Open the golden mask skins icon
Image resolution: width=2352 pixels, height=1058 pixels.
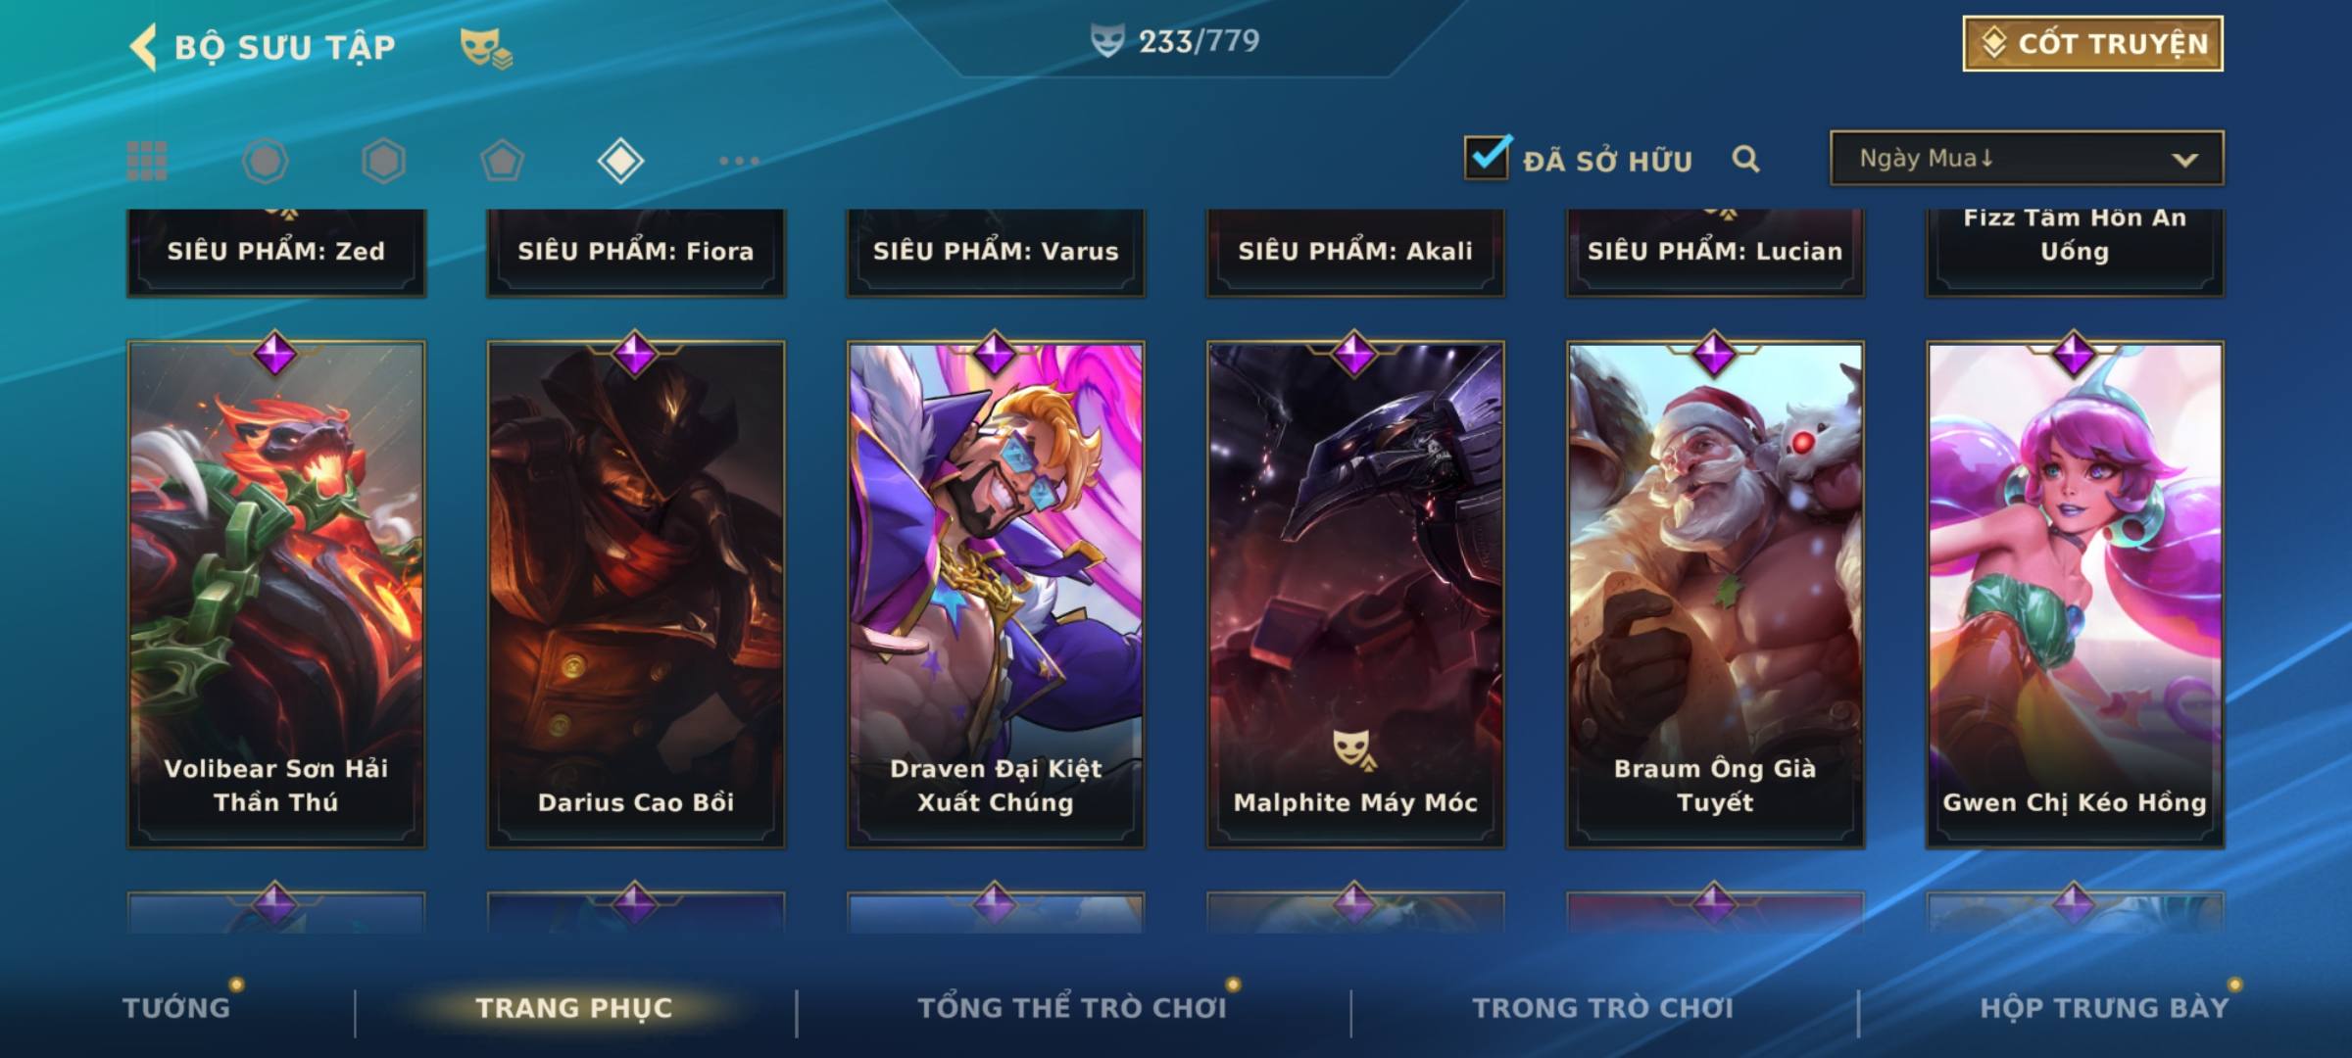(486, 48)
